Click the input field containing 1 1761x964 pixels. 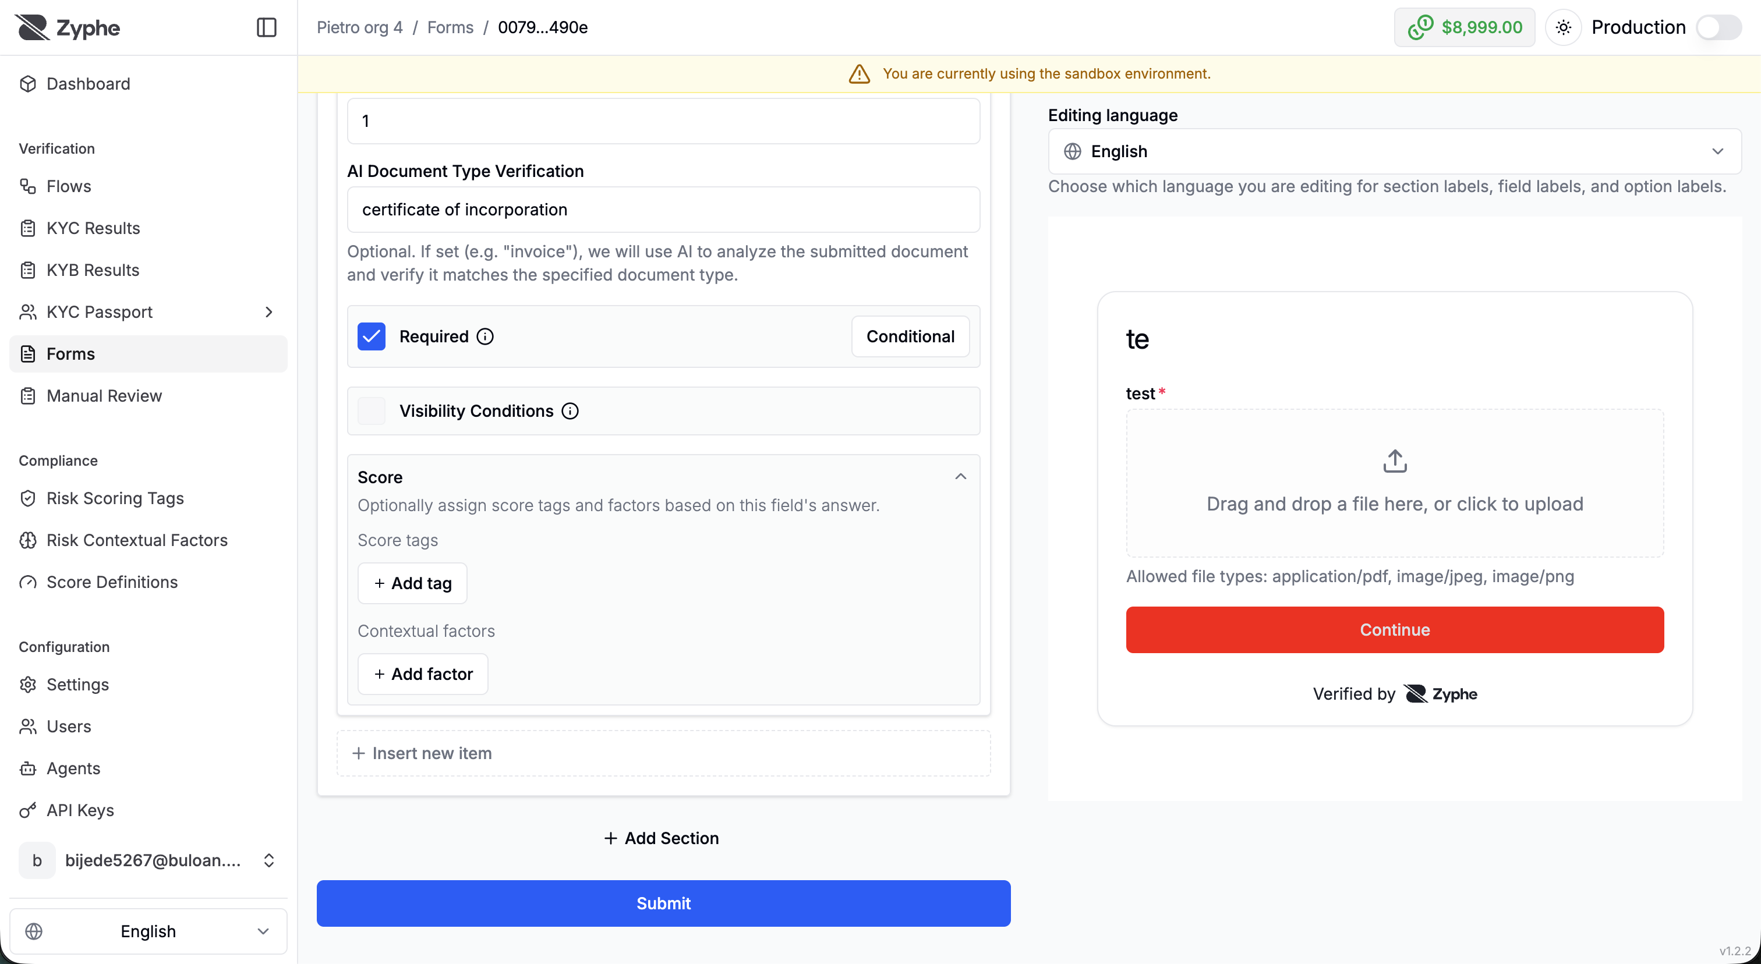[x=663, y=121]
